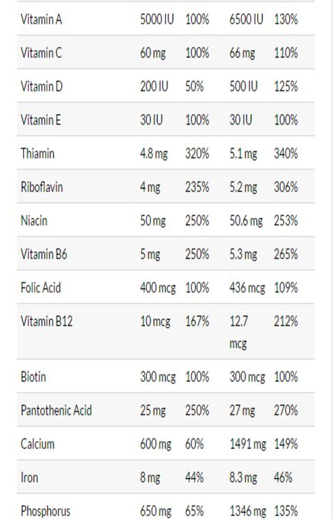Viewport: 333px width, 519px height.
Task: Select the 436 mcg Folic Acid value
Action: click(x=247, y=288)
